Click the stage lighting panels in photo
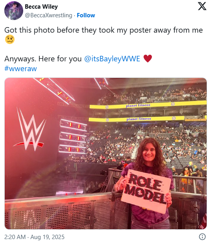 tap(73, 136)
